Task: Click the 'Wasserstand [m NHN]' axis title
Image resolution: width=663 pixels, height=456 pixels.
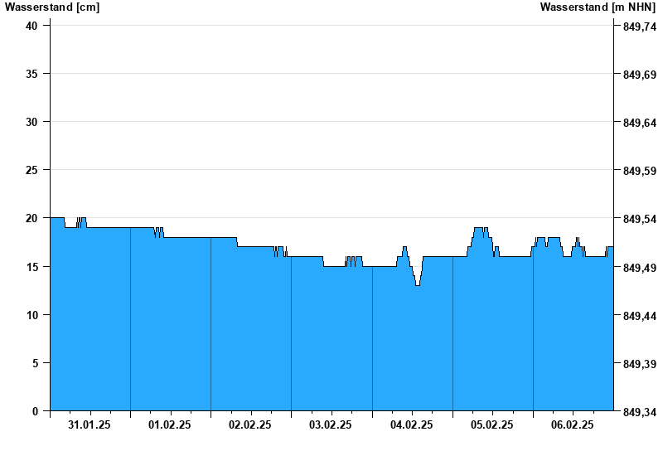Action: coord(598,7)
